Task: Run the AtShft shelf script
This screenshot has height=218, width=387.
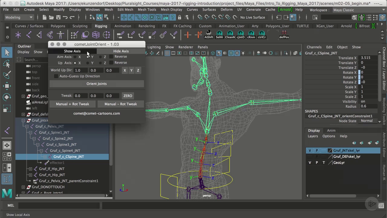Action: tap(209, 35)
